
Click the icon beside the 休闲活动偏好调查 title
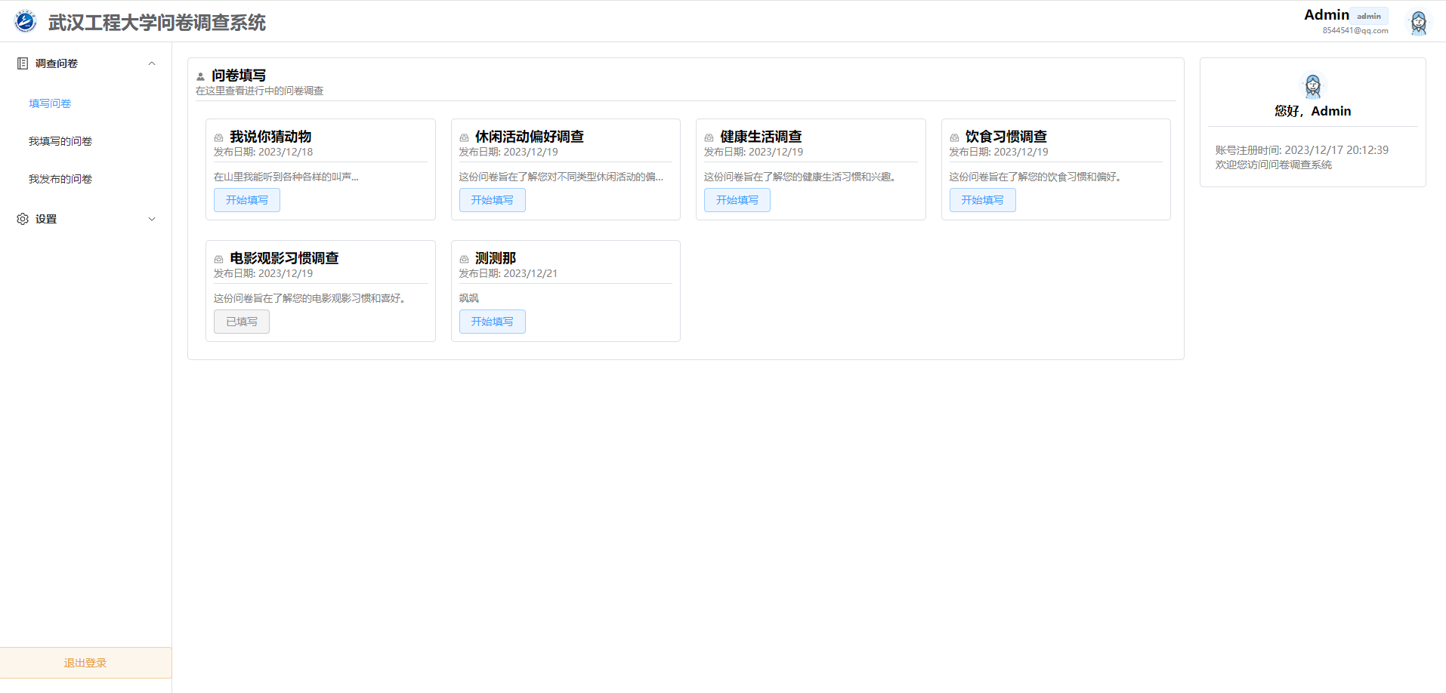[x=464, y=137]
